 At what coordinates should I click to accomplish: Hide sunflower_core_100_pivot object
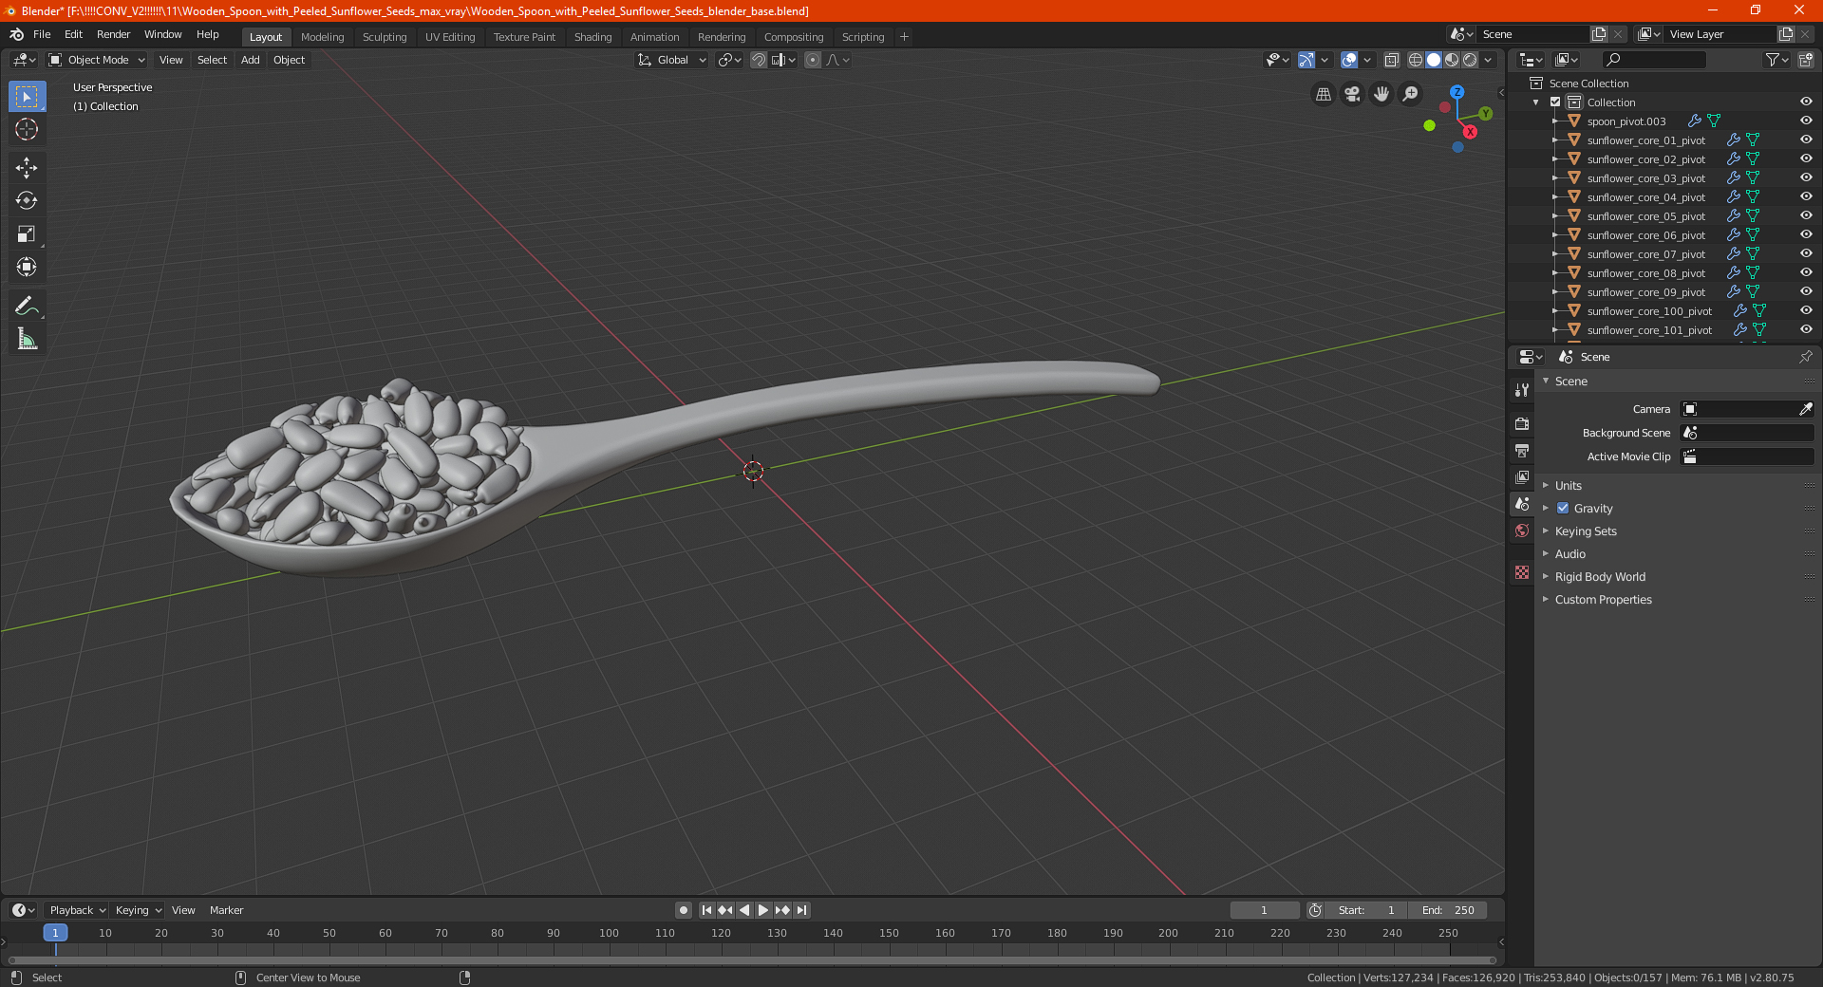click(x=1806, y=311)
